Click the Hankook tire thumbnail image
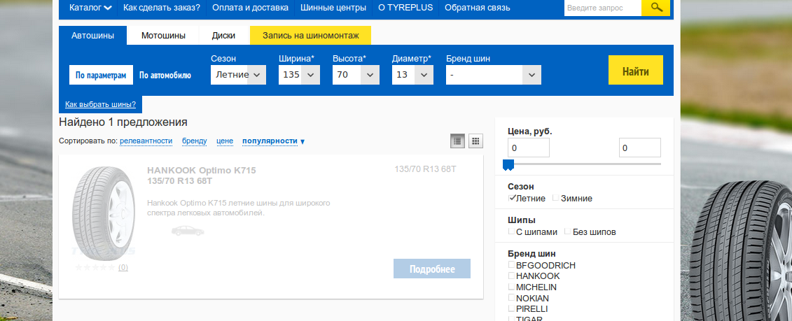This screenshot has width=792, height=321. pyautogui.click(x=104, y=213)
